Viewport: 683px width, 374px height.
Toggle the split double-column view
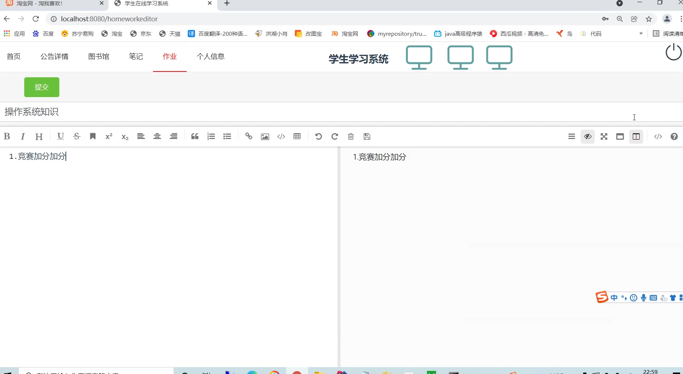[x=636, y=136]
